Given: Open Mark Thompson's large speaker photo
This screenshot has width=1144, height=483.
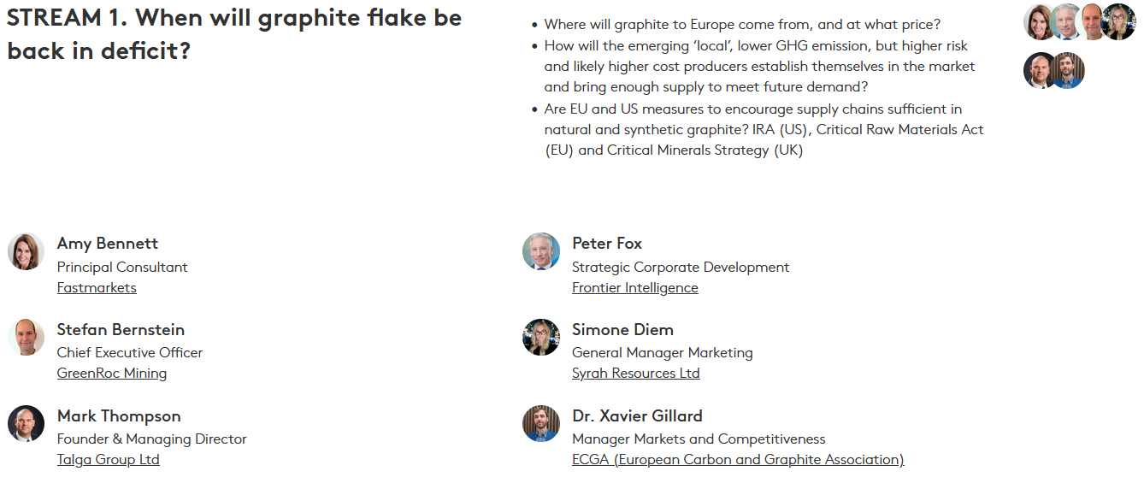Looking at the screenshot, I should point(26,424).
